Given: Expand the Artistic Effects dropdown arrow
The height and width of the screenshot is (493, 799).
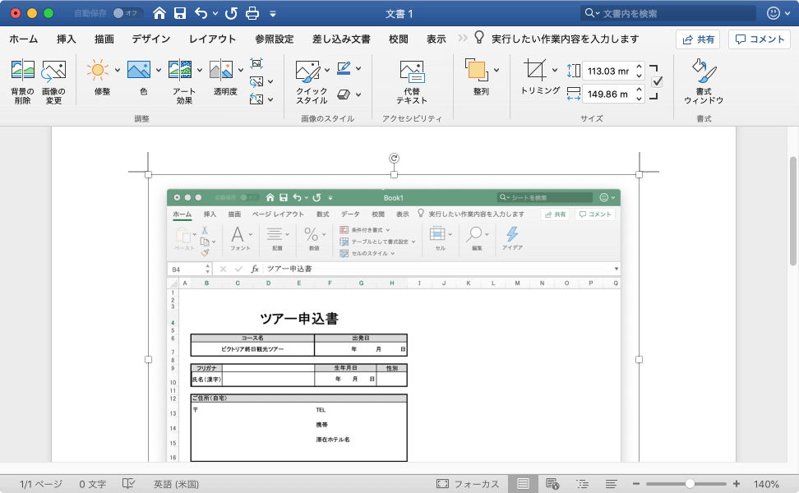Looking at the screenshot, I should tap(200, 70).
